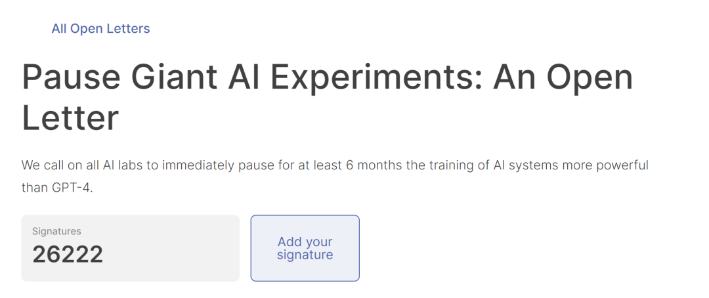
Task: Select the 26222 signature count number
Action: tap(68, 255)
